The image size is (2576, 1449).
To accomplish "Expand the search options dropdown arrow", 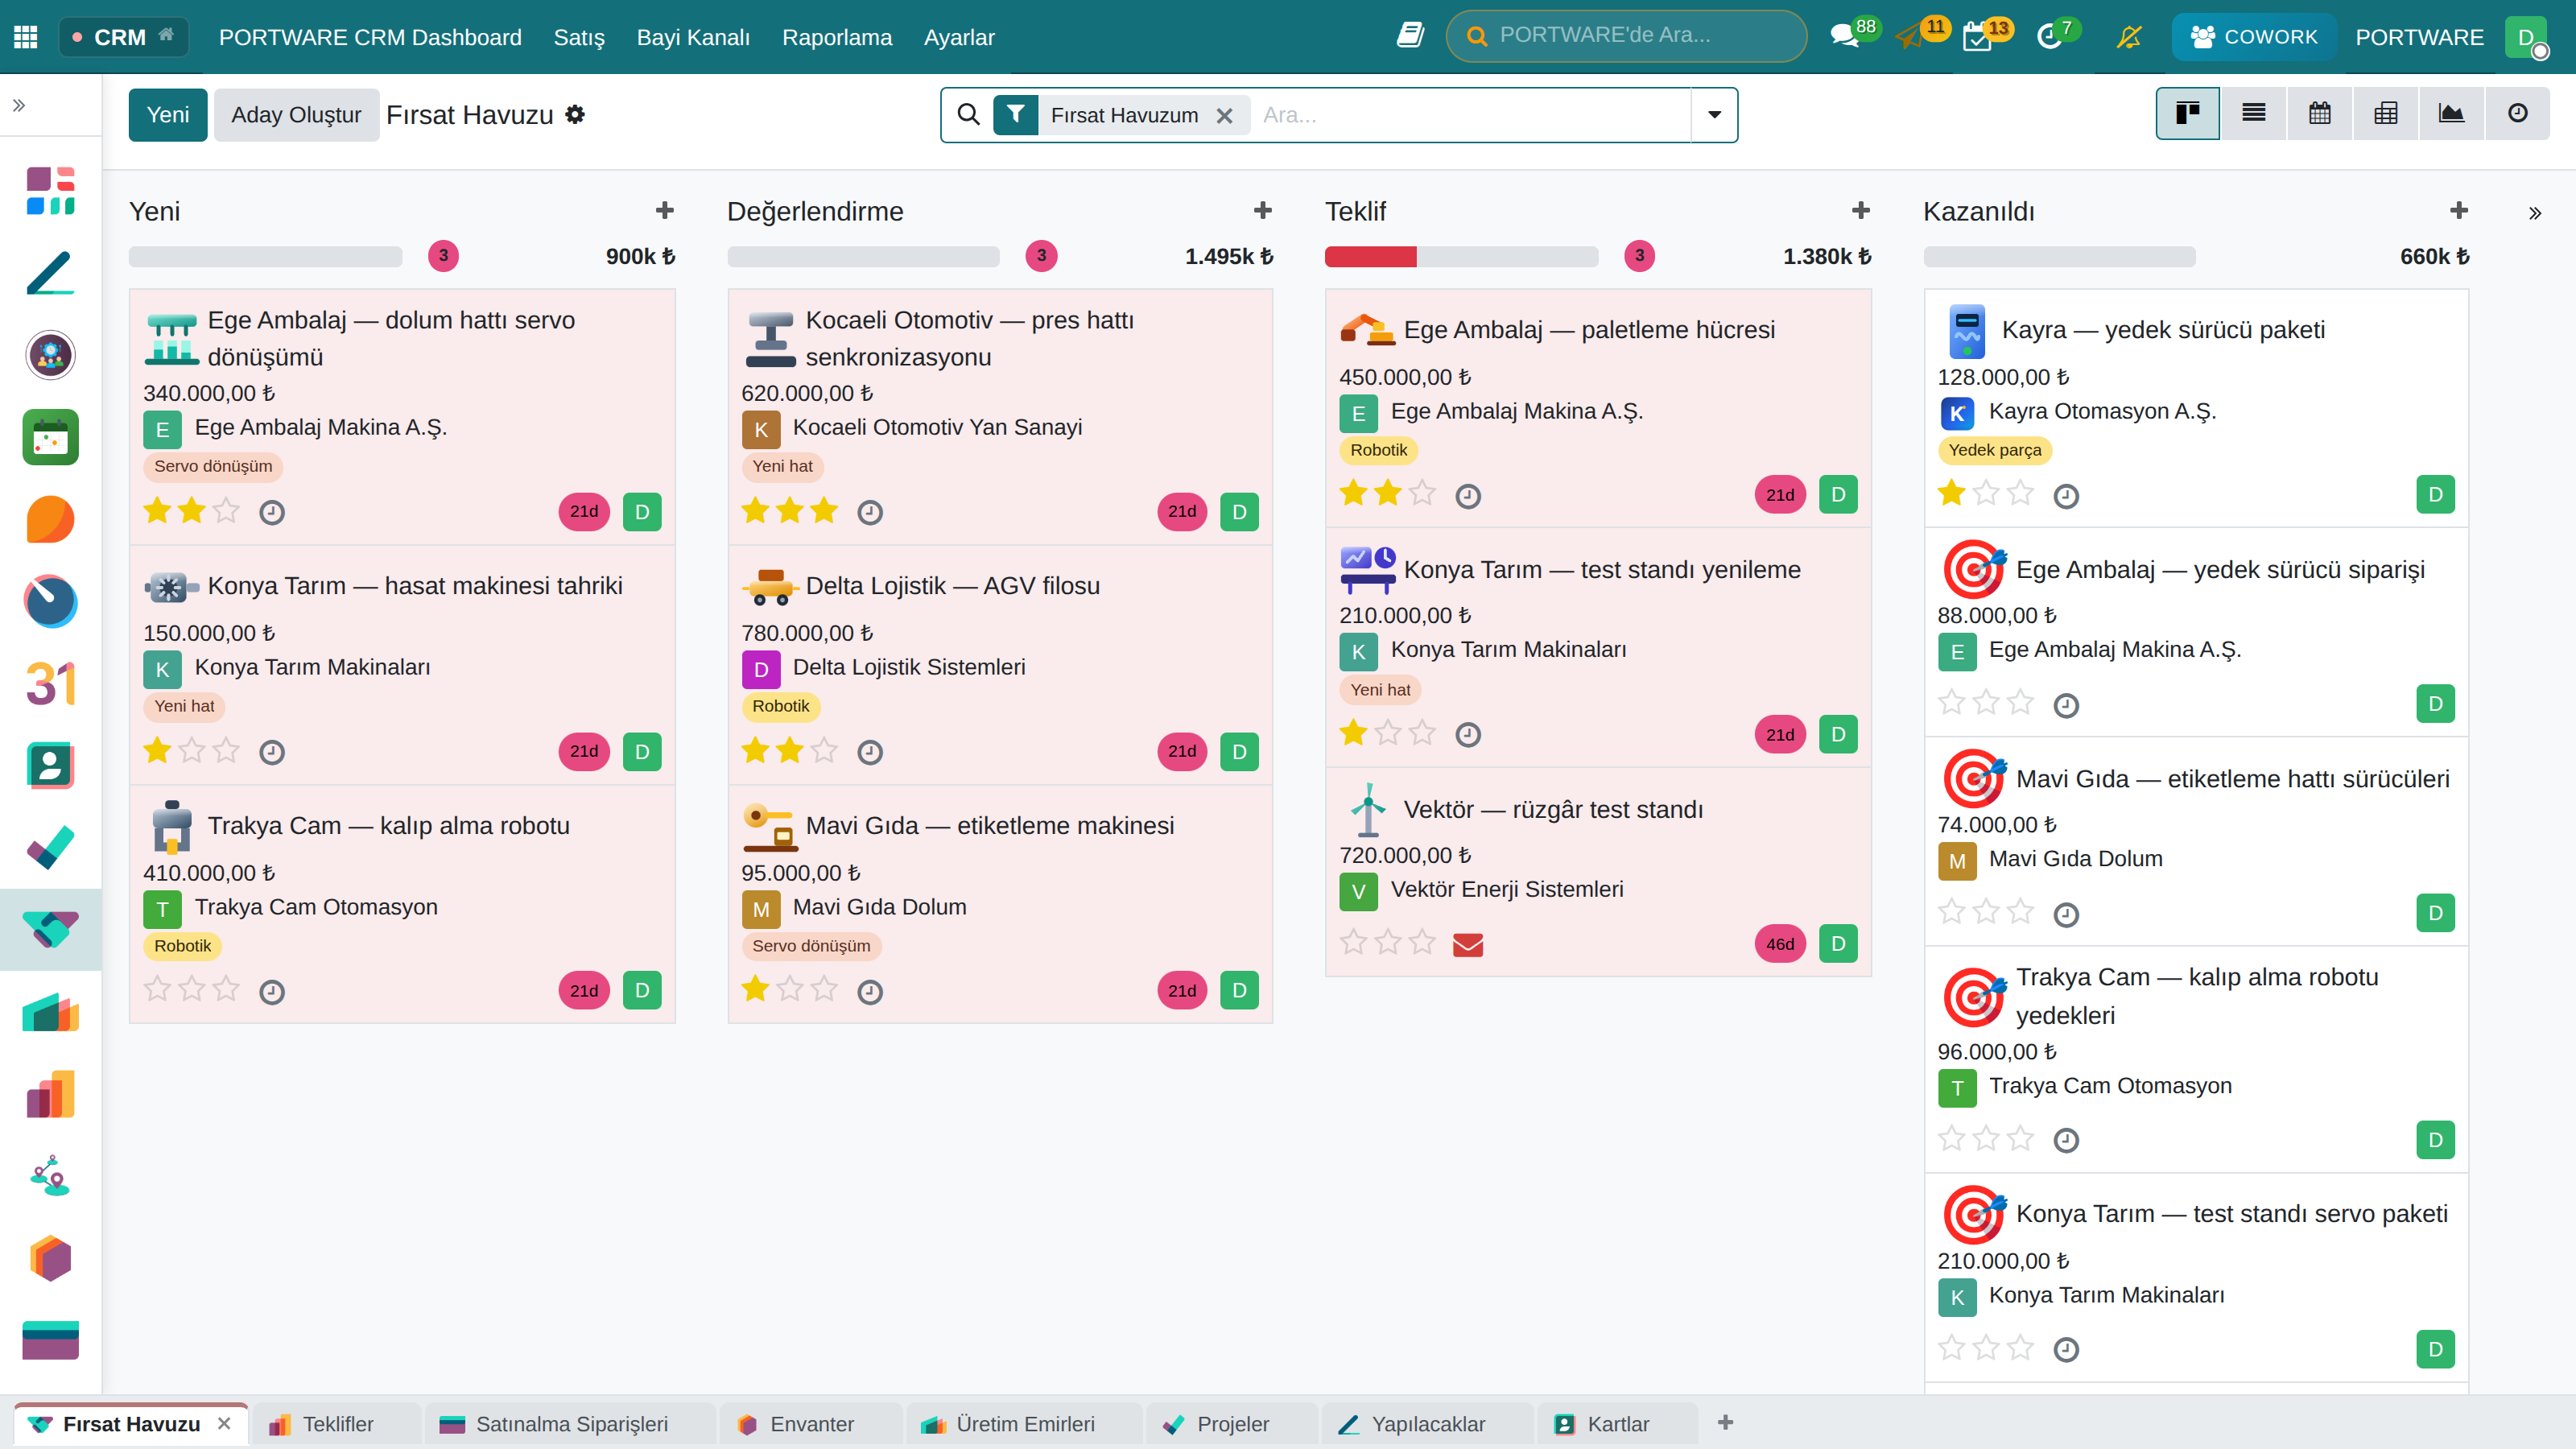I will [x=1714, y=115].
